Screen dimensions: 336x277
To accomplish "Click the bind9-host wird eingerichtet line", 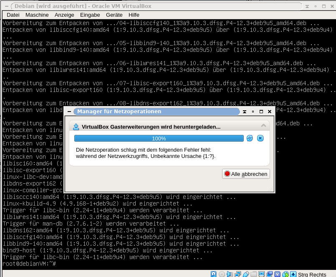I will coord(107,250).
